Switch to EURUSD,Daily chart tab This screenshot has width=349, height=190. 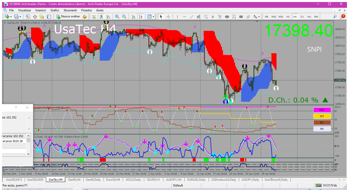pyautogui.click(x=196, y=180)
